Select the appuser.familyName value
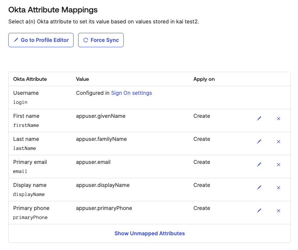This screenshot has height=250, width=298. pos(101,139)
